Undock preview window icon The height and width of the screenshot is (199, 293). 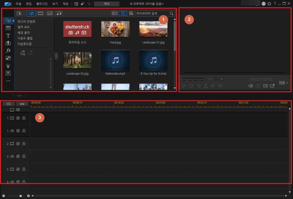tap(272, 86)
